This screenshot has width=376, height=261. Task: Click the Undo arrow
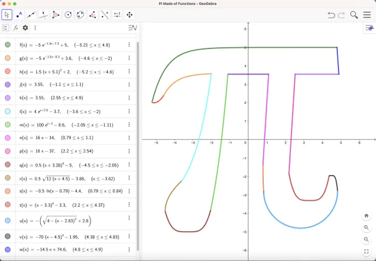coord(331,15)
